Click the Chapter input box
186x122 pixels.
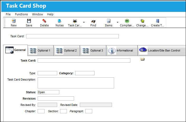pyautogui.click(x=41, y=111)
